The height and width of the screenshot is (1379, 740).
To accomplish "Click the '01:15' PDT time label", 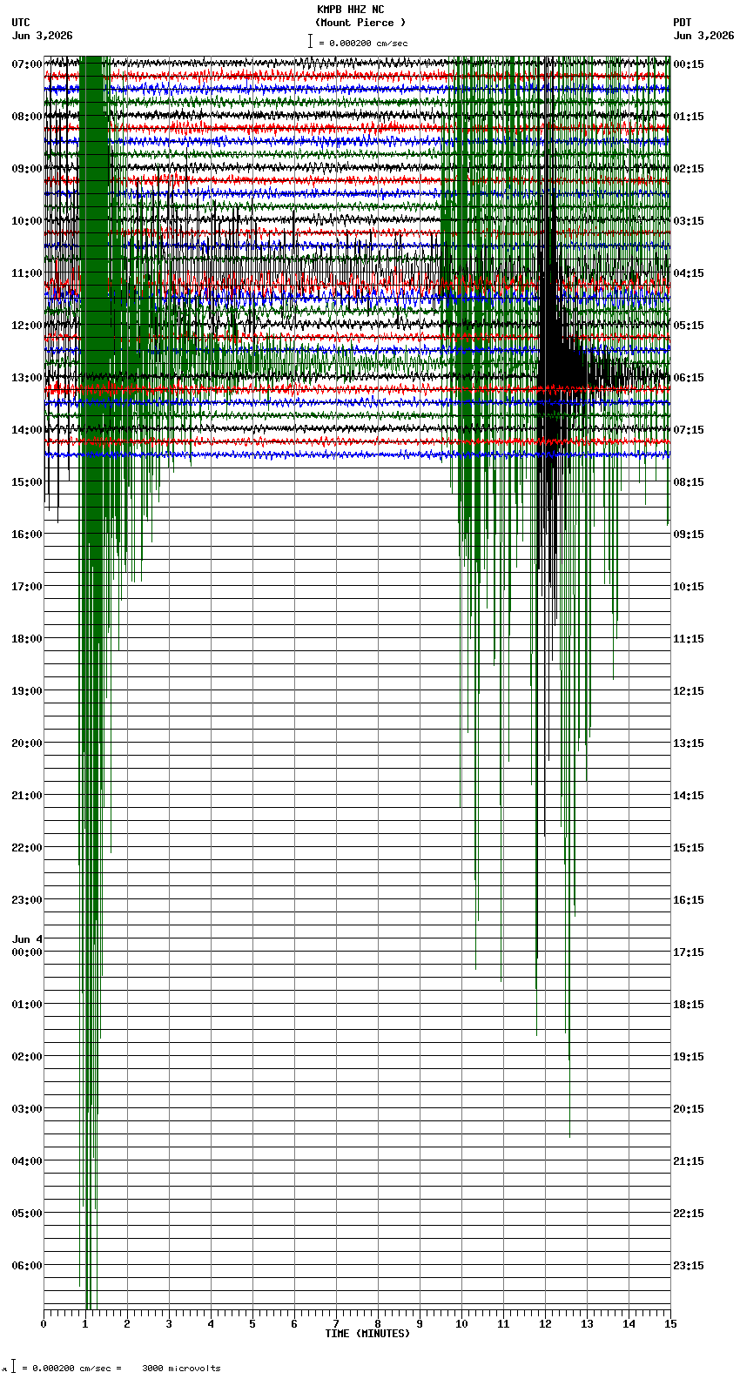I will pyautogui.click(x=689, y=117).
